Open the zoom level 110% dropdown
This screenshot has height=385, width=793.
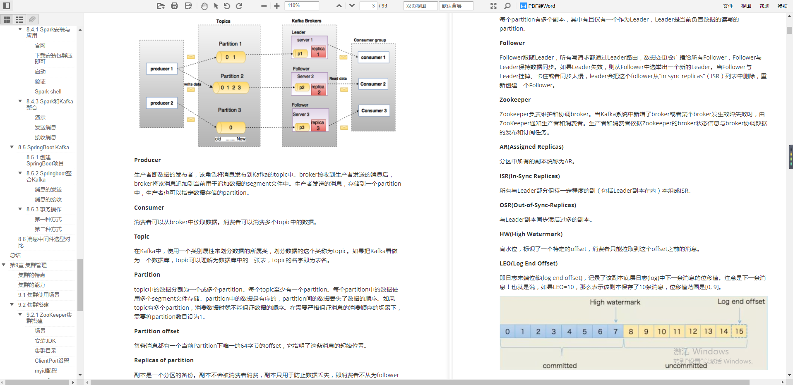(303, 6)
